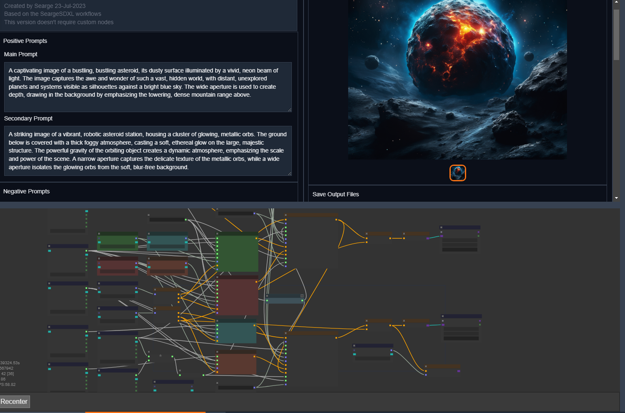Click the "Save Output Files" label
Screen dimensions: 625x413
[x=336, y=194]
